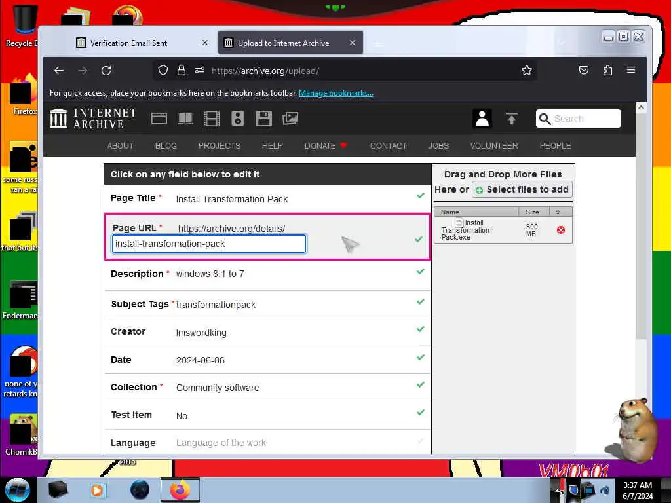
Task: Click the page scrollbar up arrow
Action: [641, 108]
